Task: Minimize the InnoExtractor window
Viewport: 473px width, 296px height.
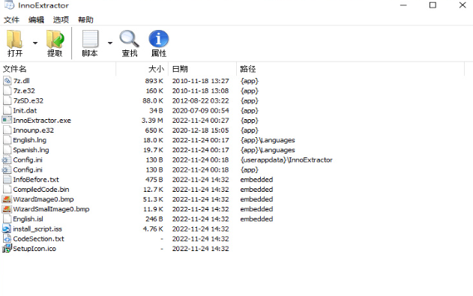Action: coord(403,5)
